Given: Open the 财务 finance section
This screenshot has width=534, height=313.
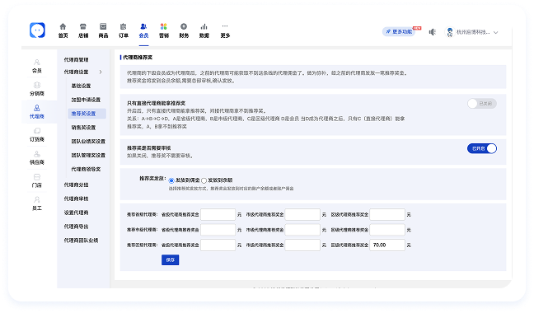Looking at the screenshot, I should point(184,30).
